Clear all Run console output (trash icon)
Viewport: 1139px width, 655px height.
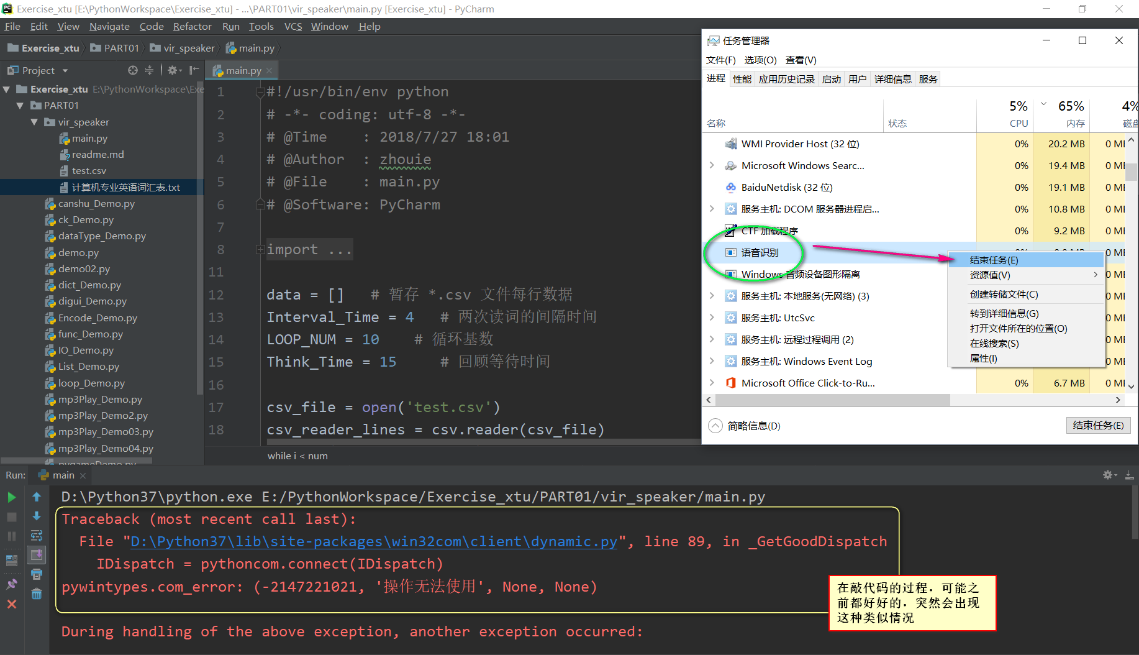(37, 594)
